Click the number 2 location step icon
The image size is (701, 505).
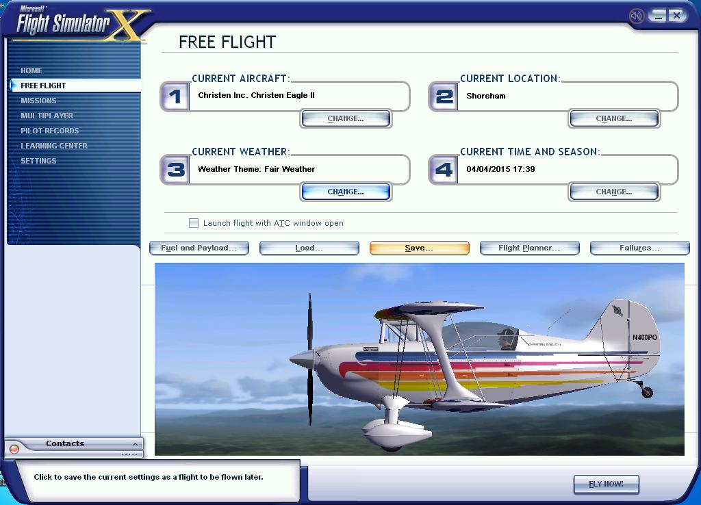tap(444, 96)
